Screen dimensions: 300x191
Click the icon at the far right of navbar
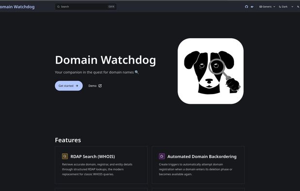[x=298, y=7]
